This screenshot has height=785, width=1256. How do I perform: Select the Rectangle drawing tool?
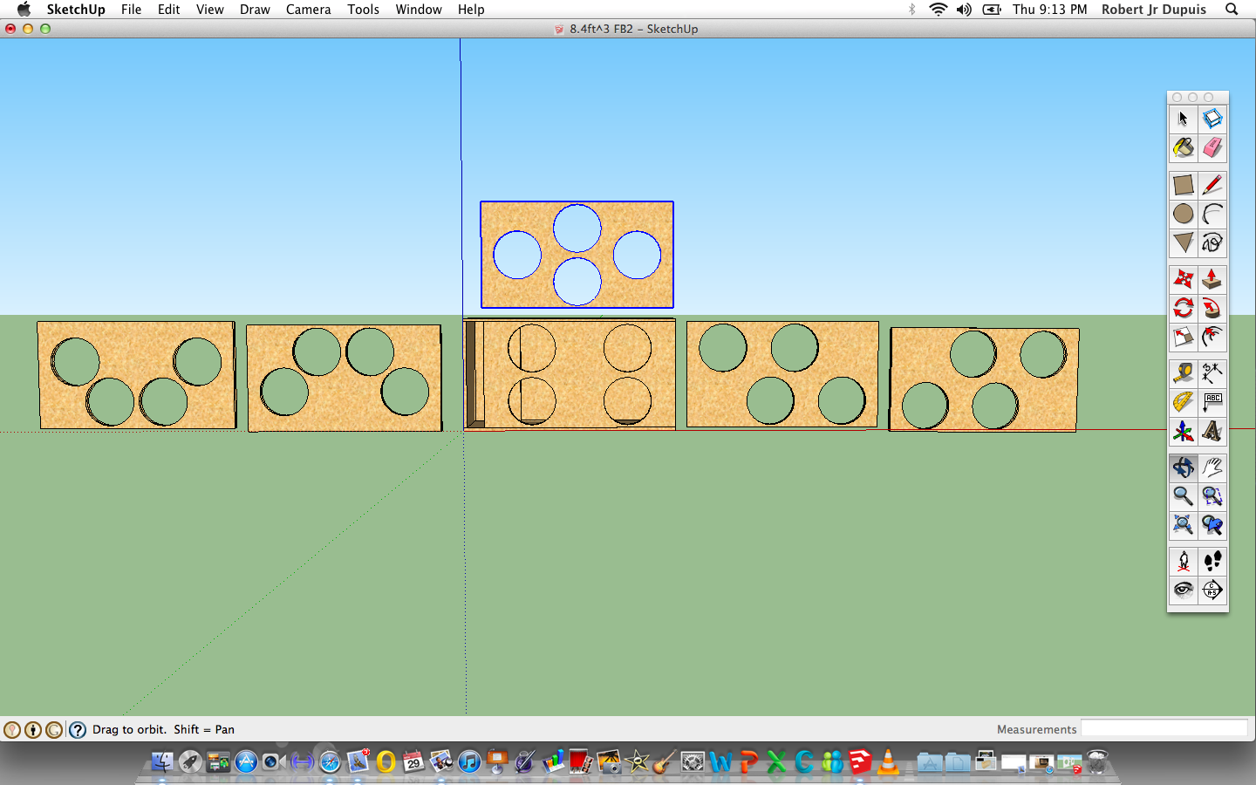1183,185
